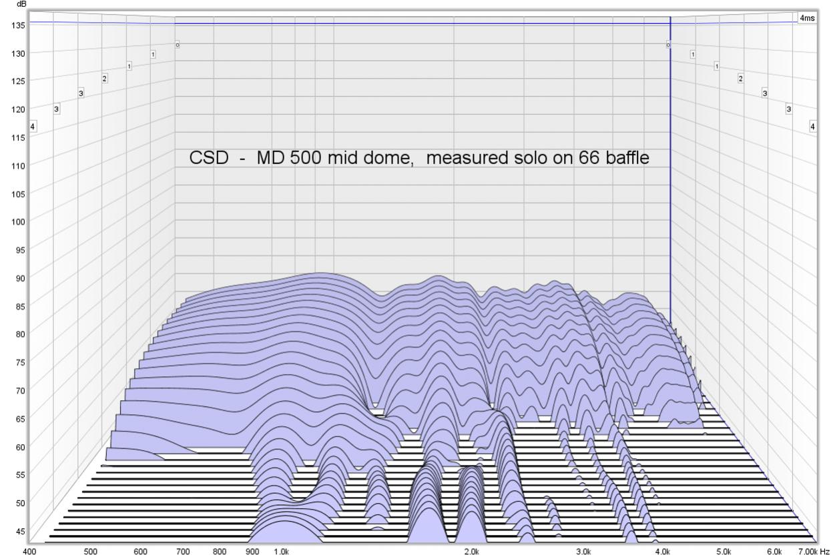Click the 800 frequency axis label
This screenshot has width=831, height=559.
(x=220, y=552)
